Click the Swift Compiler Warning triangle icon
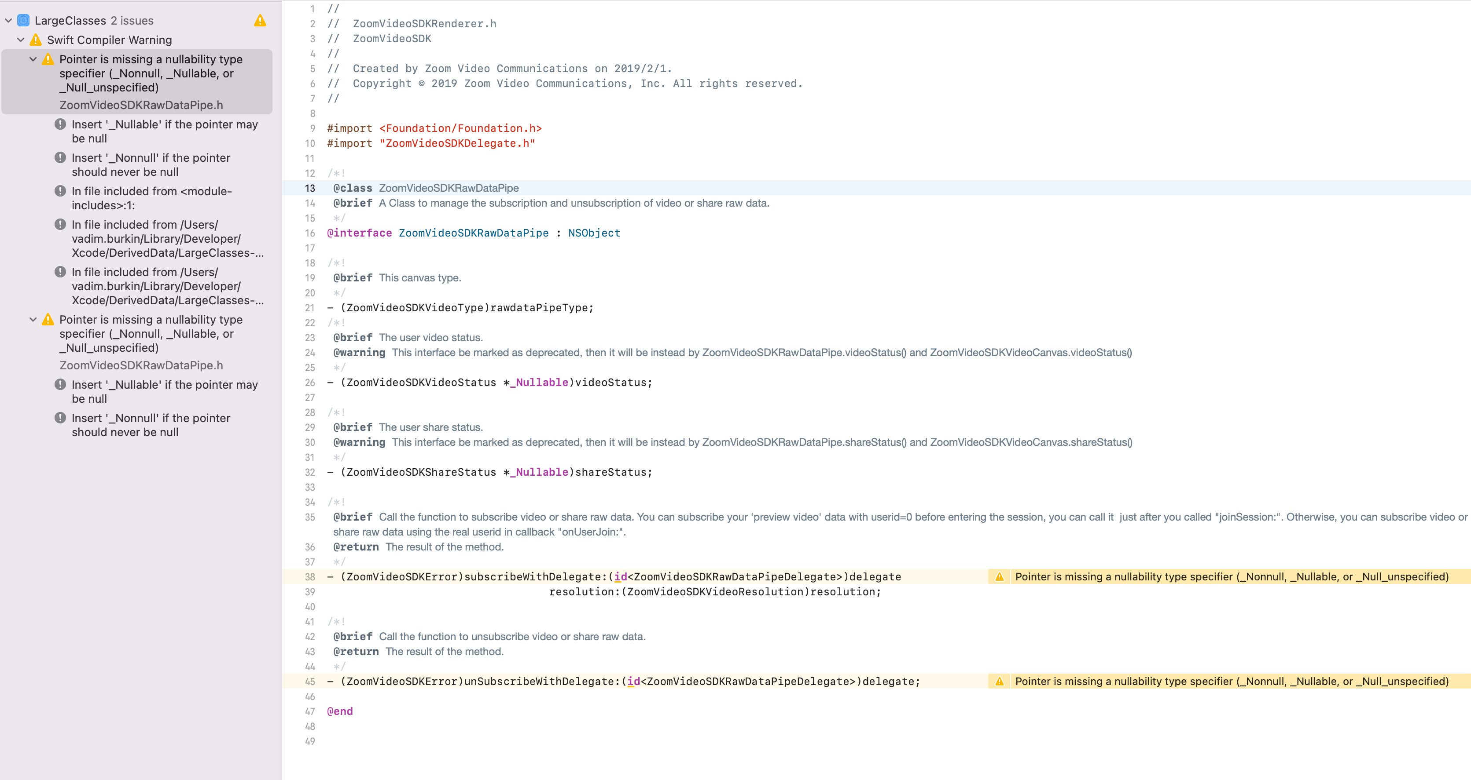 pyautogui.click(x=36, y=40)
